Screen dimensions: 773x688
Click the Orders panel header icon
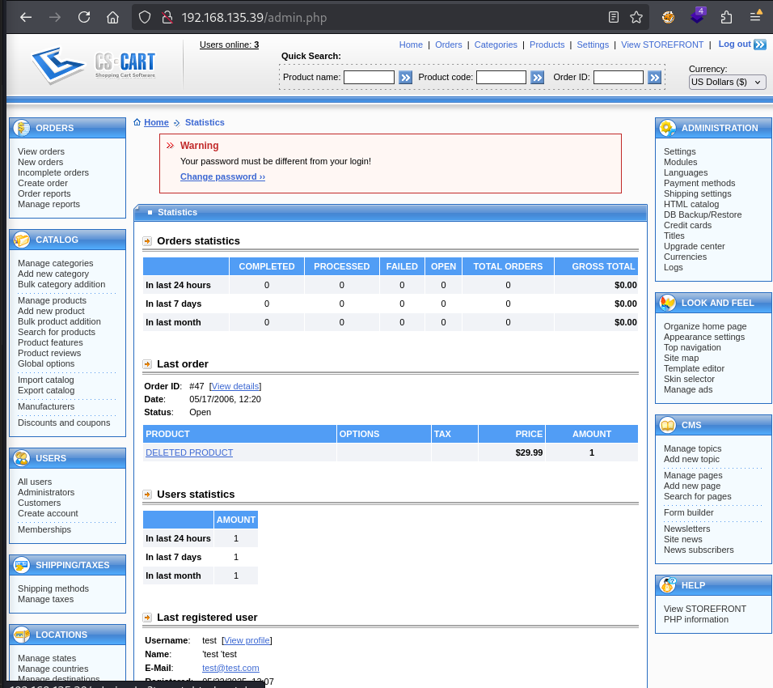22,127
